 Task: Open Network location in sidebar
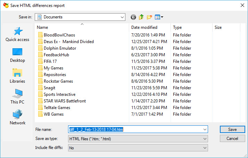coord(17,117)
